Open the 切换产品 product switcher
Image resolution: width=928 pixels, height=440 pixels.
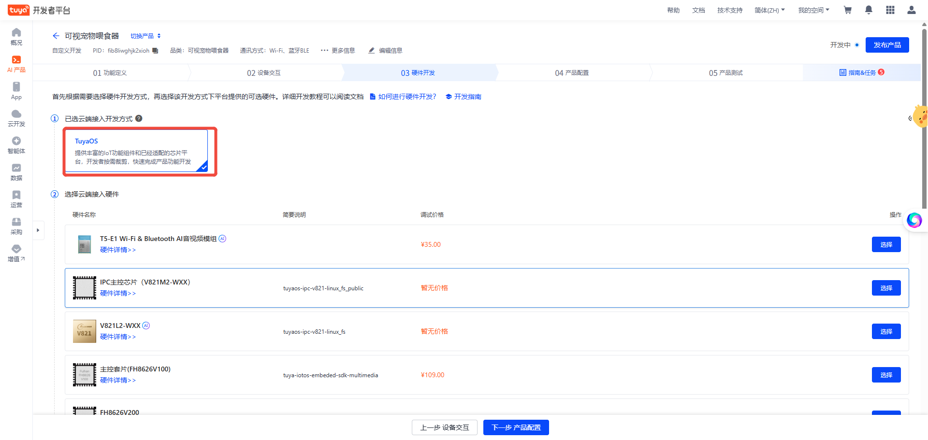click(x=145, y=36)
